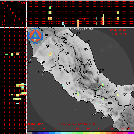The image size is (134, 134).
Task: Click the radar echo beside LT
Action: 78,94
